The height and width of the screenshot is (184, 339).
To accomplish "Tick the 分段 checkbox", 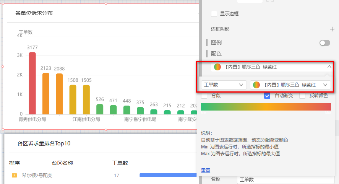I will coord(204,96).
